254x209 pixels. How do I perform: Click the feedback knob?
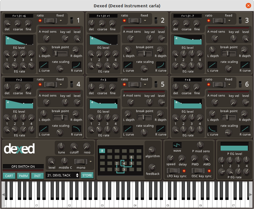[x=152, y=167]
